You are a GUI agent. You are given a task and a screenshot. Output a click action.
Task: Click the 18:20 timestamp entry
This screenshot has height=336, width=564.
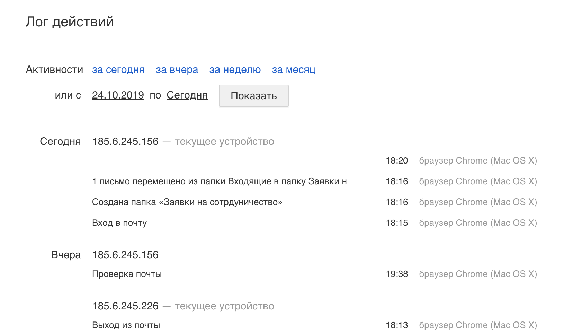pyautogui.click(x=397, y=160)
